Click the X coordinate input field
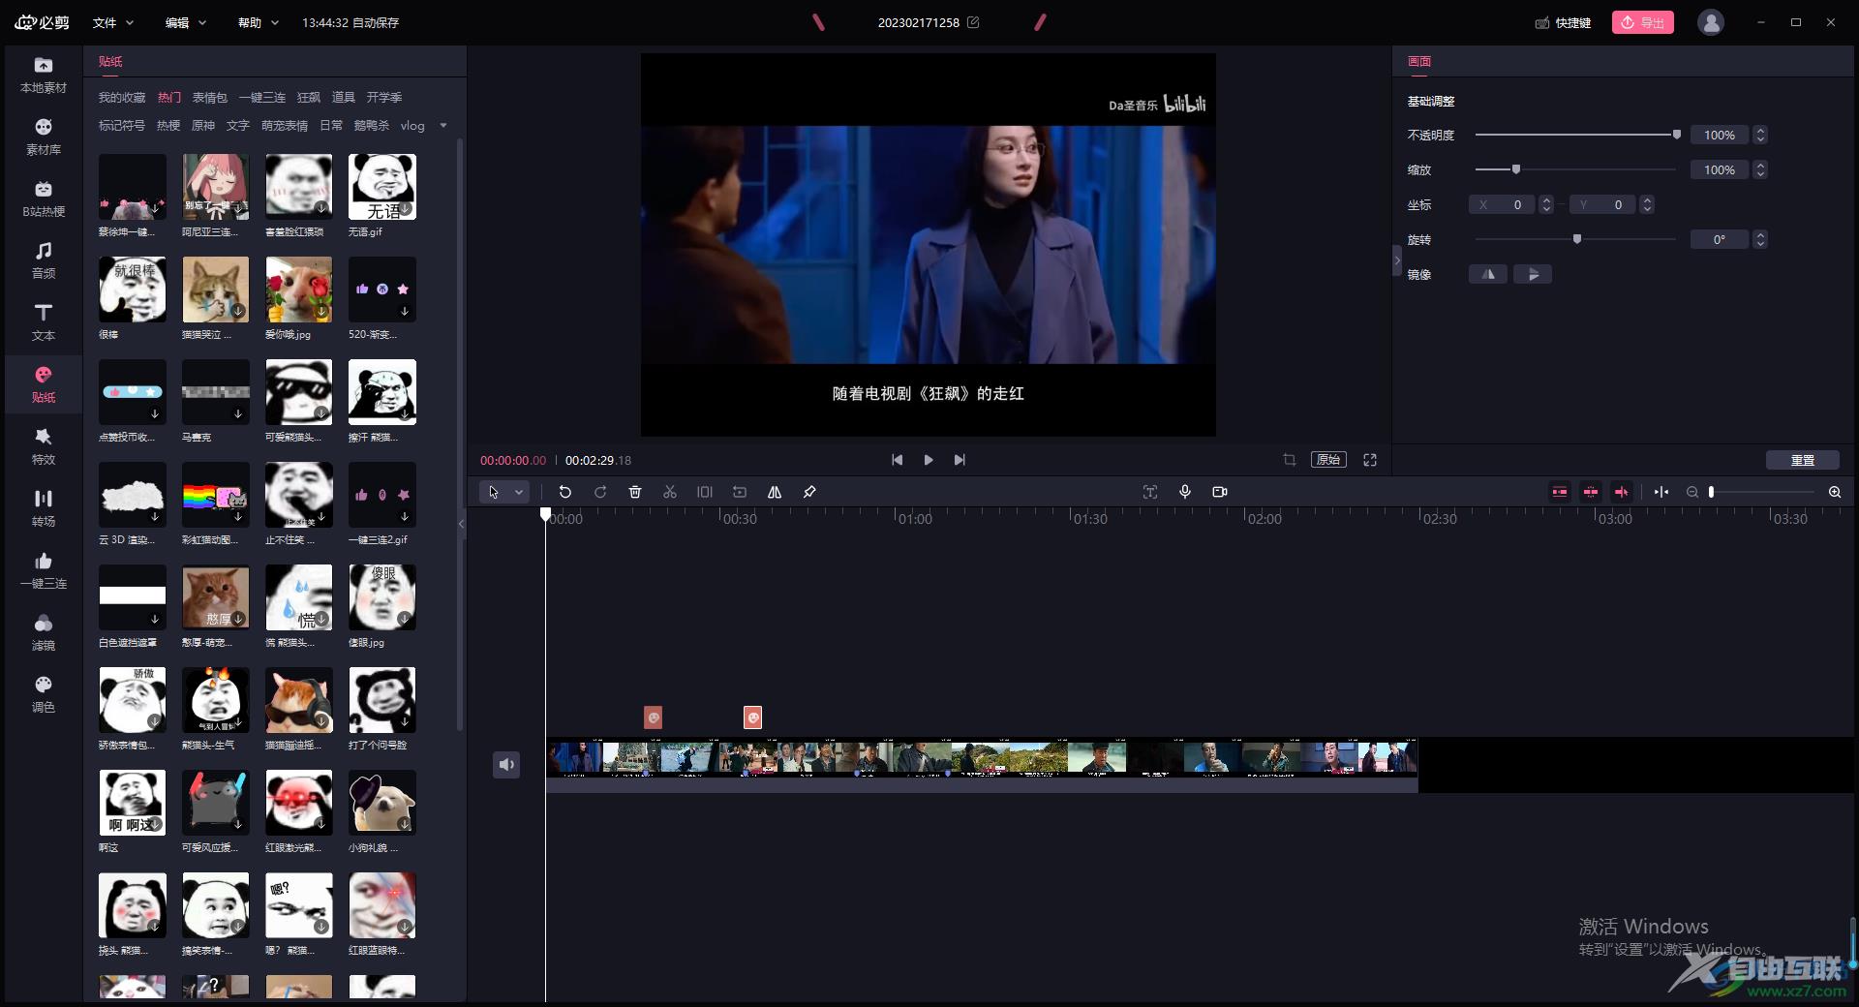The image size is (1859, 1007). (x=1502, y=204)
